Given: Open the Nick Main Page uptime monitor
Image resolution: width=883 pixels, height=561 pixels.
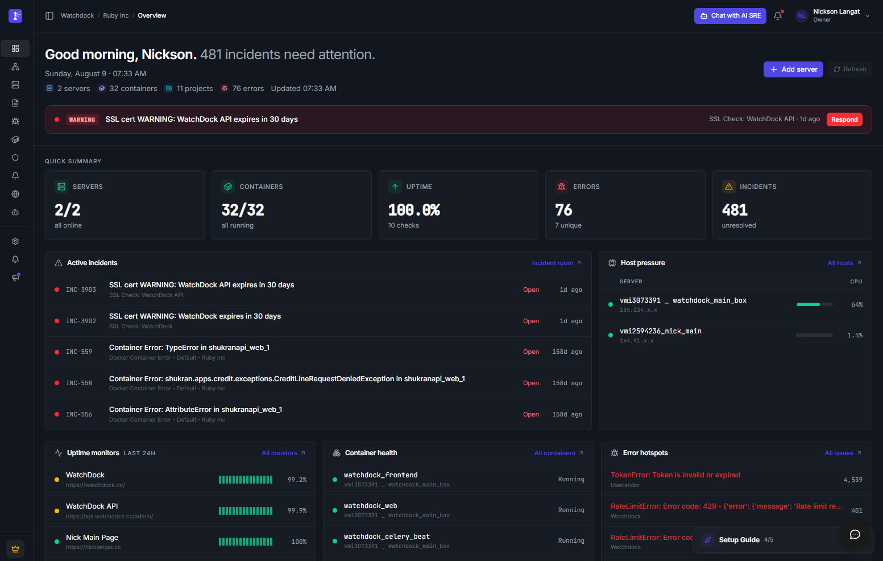Looking at the screenshot, I should pyautogui.click(x=180, y=542).
